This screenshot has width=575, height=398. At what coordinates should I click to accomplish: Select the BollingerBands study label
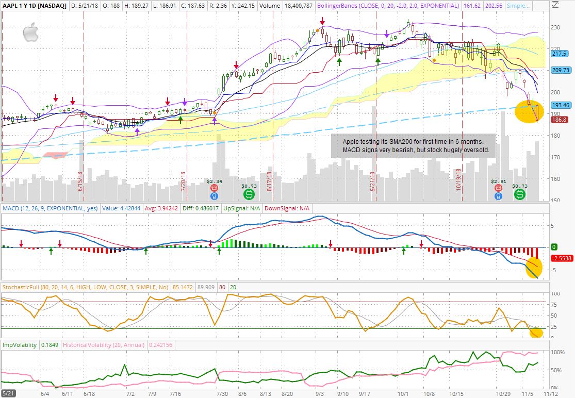click(x=388, y=6)
